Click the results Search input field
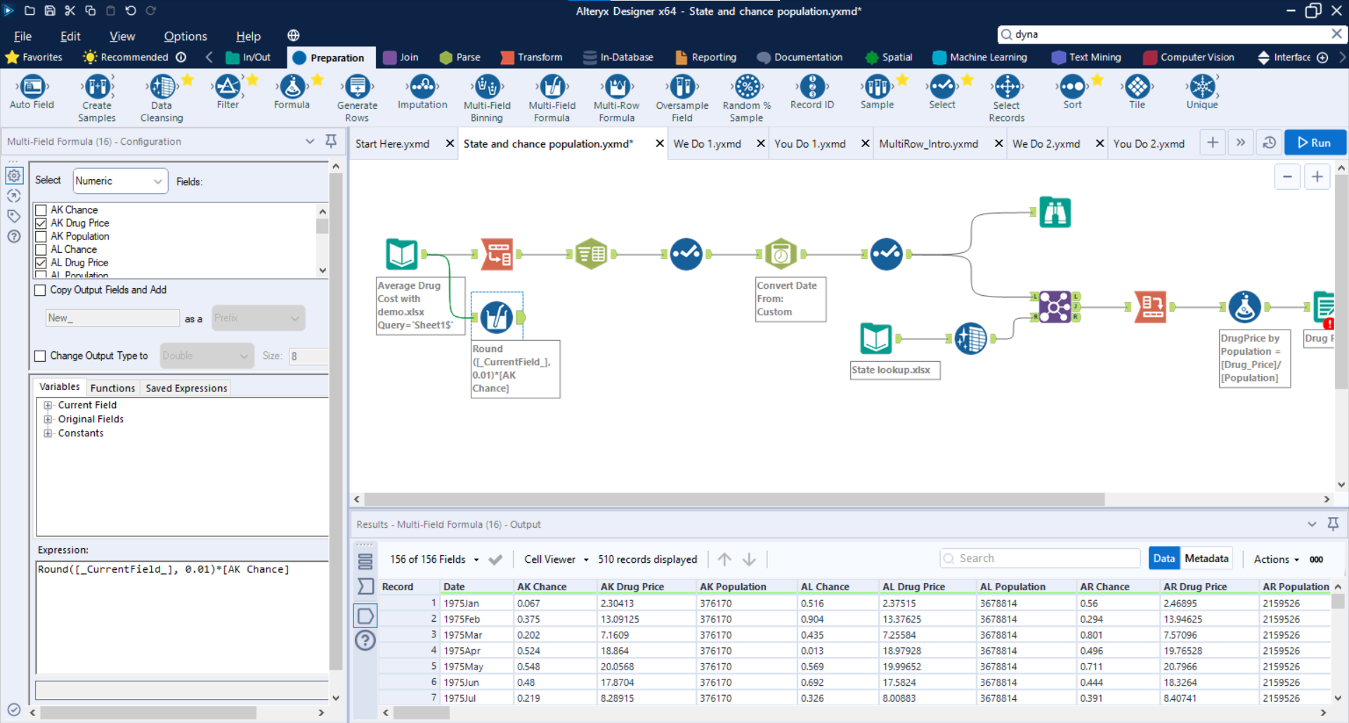This screenshot has height=723, width=1349. point(1040,559)
